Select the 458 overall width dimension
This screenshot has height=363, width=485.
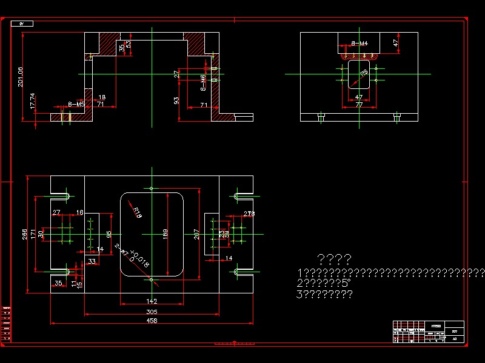152,321
